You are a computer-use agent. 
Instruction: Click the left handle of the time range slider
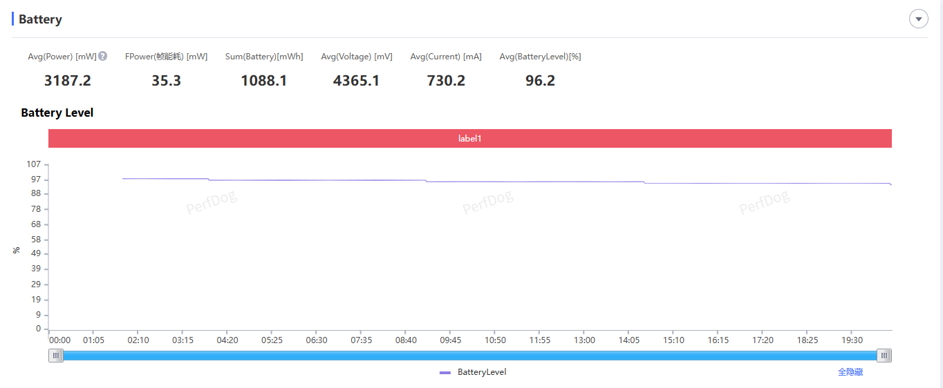(x=56, y=356)
